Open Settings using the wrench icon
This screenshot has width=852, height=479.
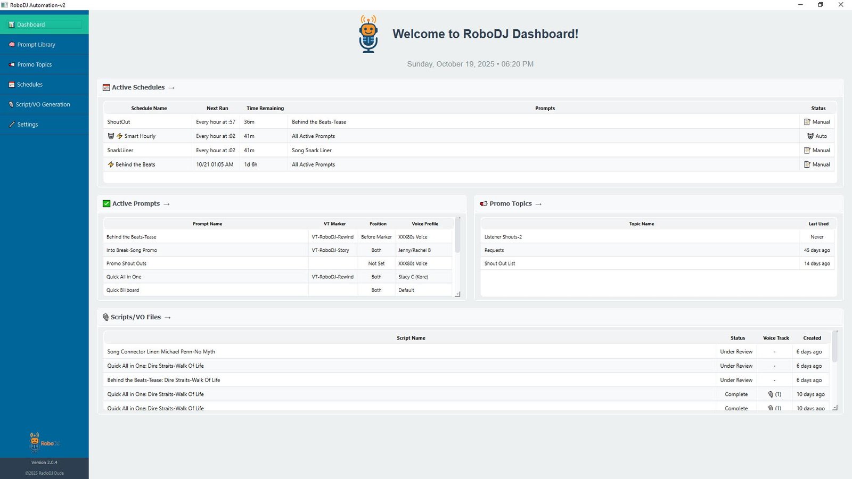12,124
